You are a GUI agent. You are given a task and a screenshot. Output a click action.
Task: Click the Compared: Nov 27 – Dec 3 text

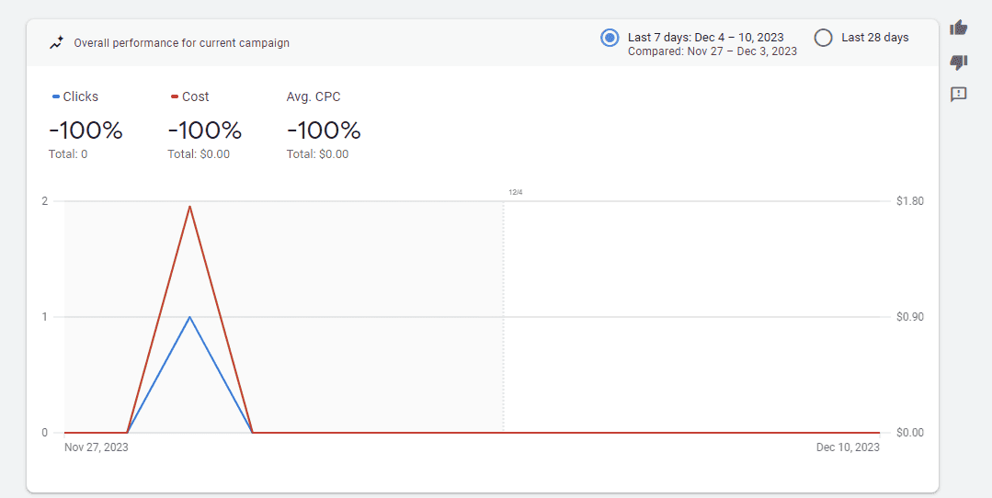click(713, 51)
